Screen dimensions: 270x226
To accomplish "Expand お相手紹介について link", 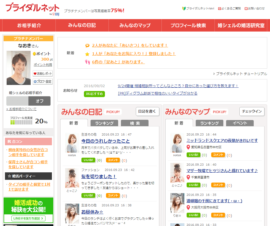I will coord(21,109).
